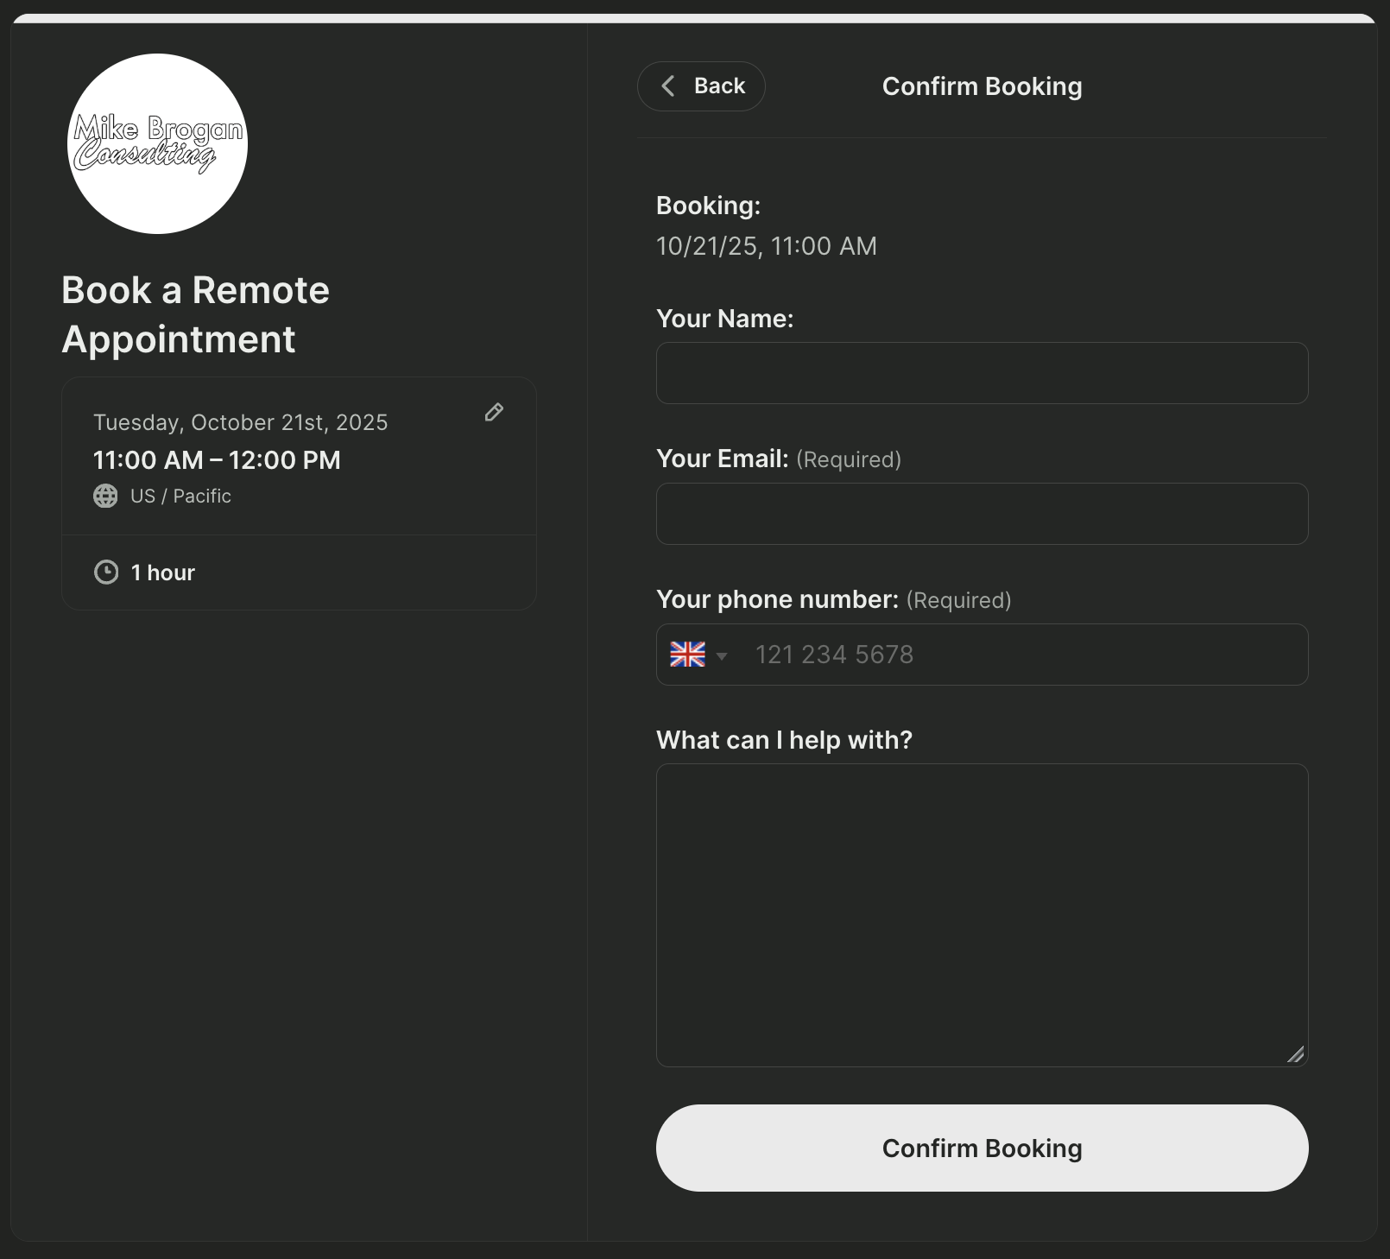Viewport: 1390px width, 1259px height.
Task: Click the clock icon beside 1 hour duration
Action: click(x=104, y=572)
